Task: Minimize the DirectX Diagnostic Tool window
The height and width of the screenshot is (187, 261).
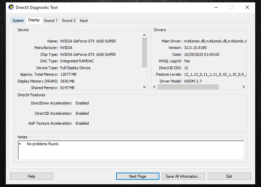Action: (x=215, y=7)
